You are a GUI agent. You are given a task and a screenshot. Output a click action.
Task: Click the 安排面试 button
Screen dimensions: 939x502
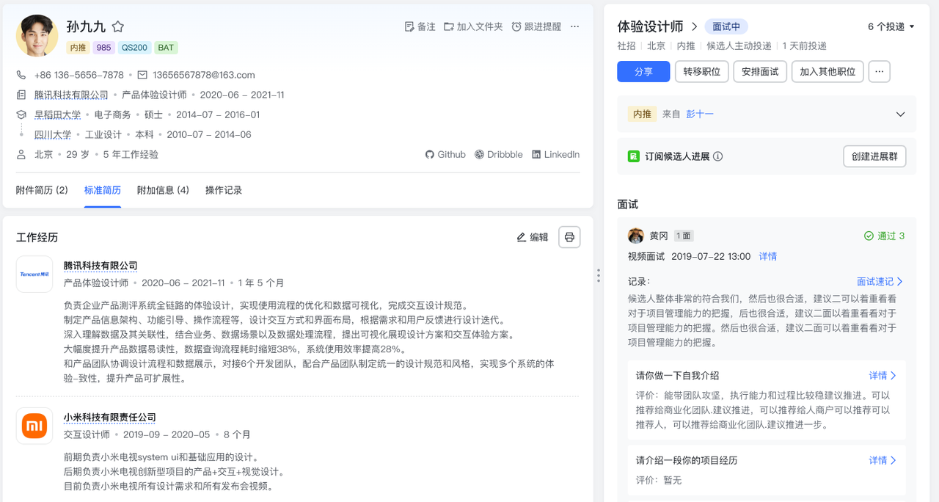point(760,71)
